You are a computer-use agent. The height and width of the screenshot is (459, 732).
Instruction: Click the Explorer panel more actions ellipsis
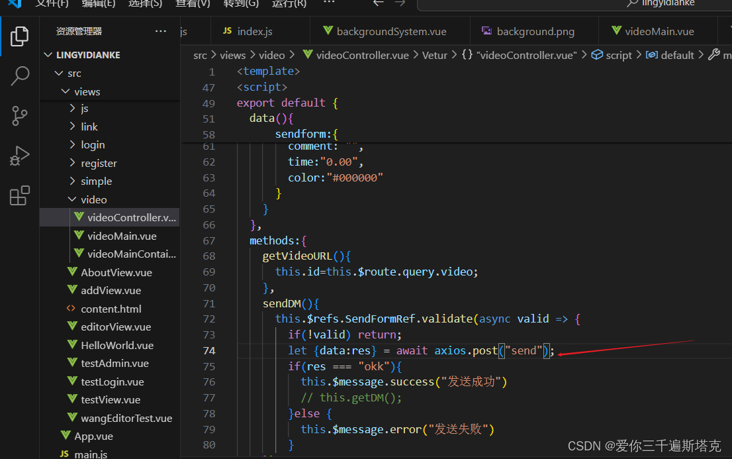click(x=161, y=31)
